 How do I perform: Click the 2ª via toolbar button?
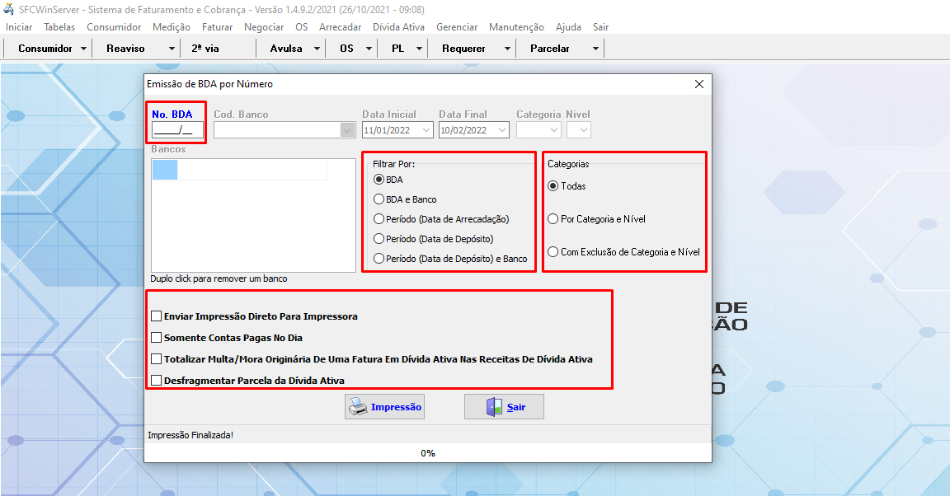click(x=205, y=49)
